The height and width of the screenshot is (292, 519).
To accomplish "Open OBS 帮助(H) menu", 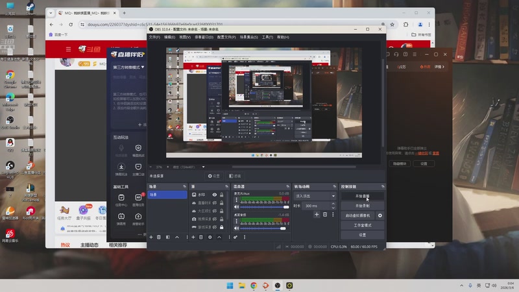I will (283, 37).
